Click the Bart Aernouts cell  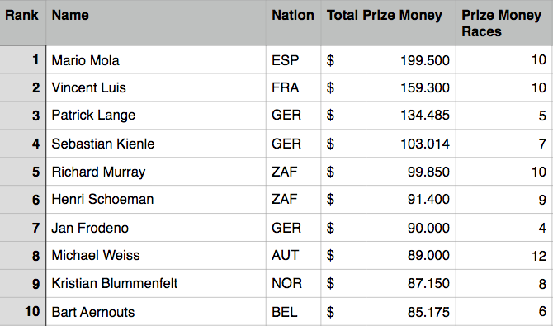pos(156,312)
